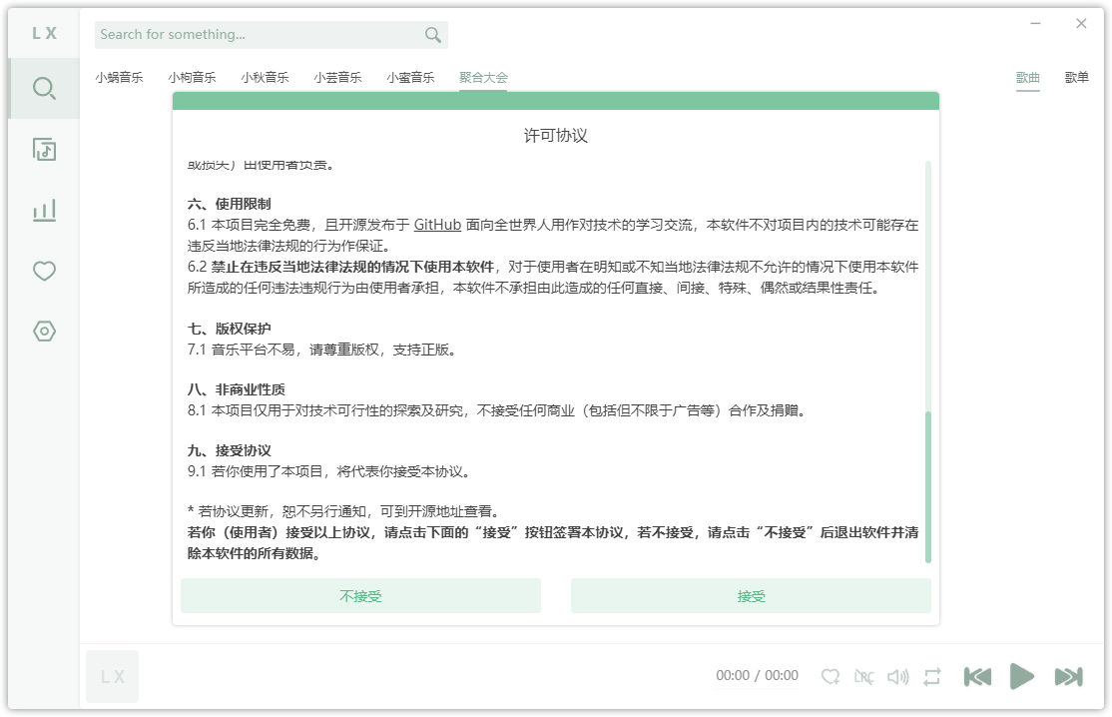
Task: Click the love-song heart icon in player bar
Action: [x=831, y=676]
